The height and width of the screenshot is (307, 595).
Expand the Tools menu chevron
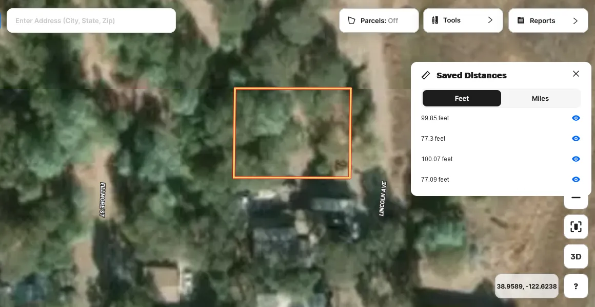[490, 20]
